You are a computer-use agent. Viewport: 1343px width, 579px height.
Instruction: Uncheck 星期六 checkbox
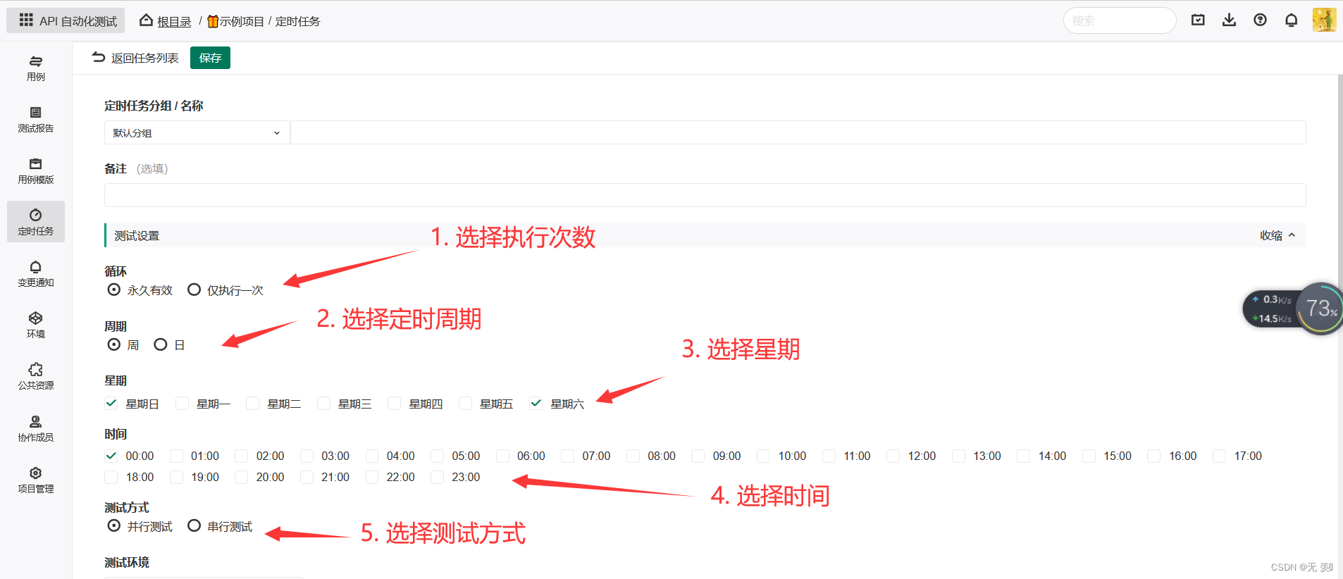(536, 403)
